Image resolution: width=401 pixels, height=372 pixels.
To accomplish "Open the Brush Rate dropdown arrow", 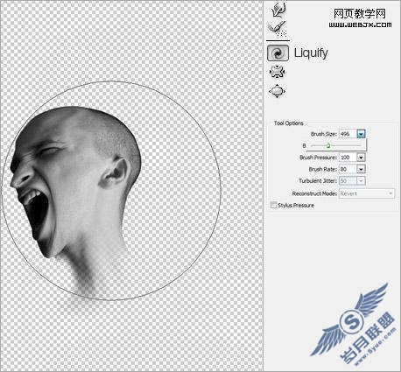I will [361, 169].
